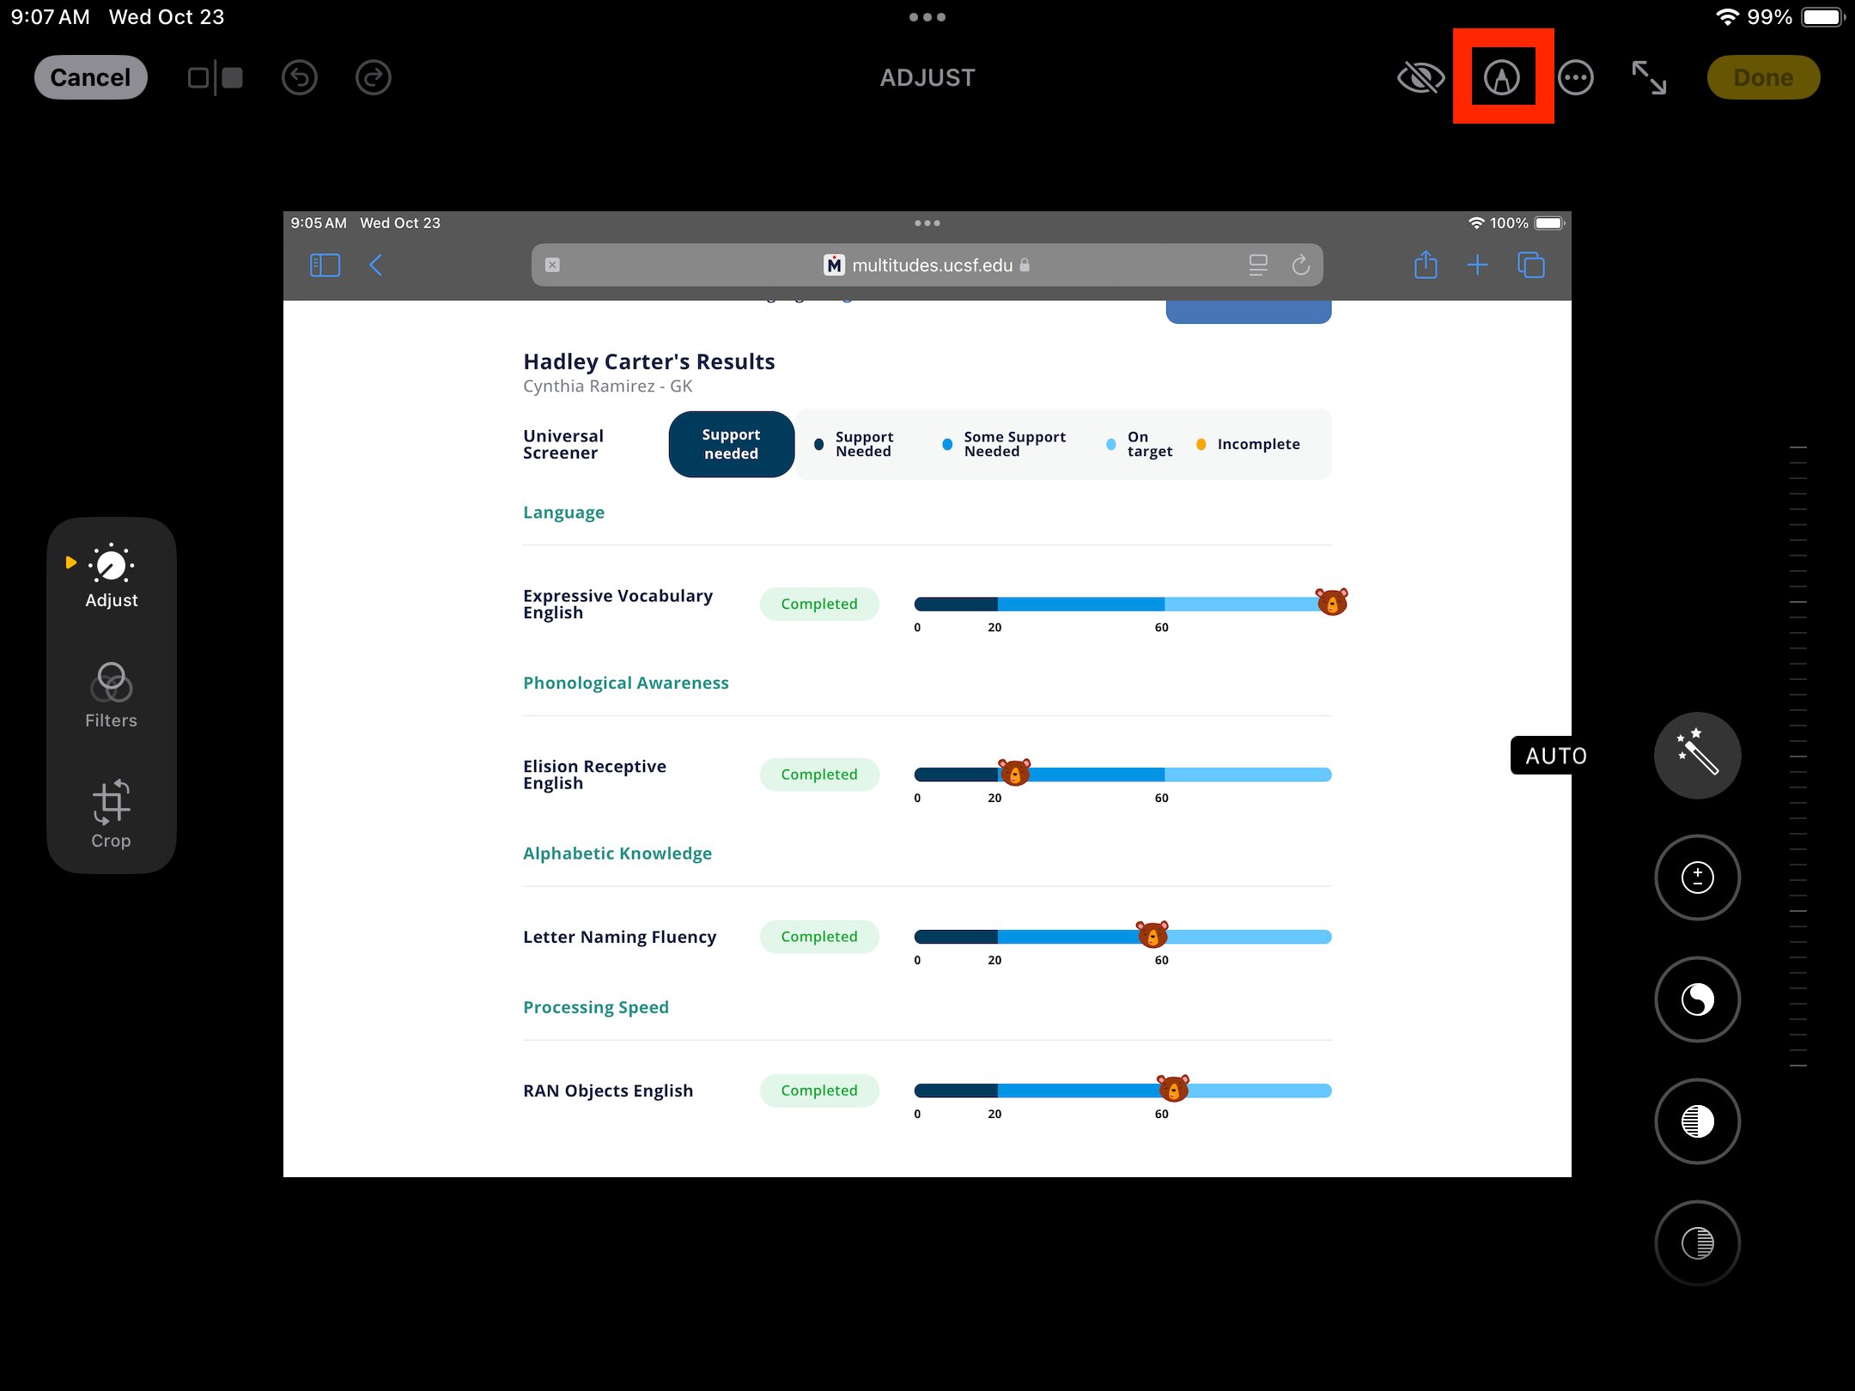Select the Shadows adjustment dial
Image resolution: width=1855 pixels, height=1391 pixels.
pyautogui.click(x=1697, y=1243)
